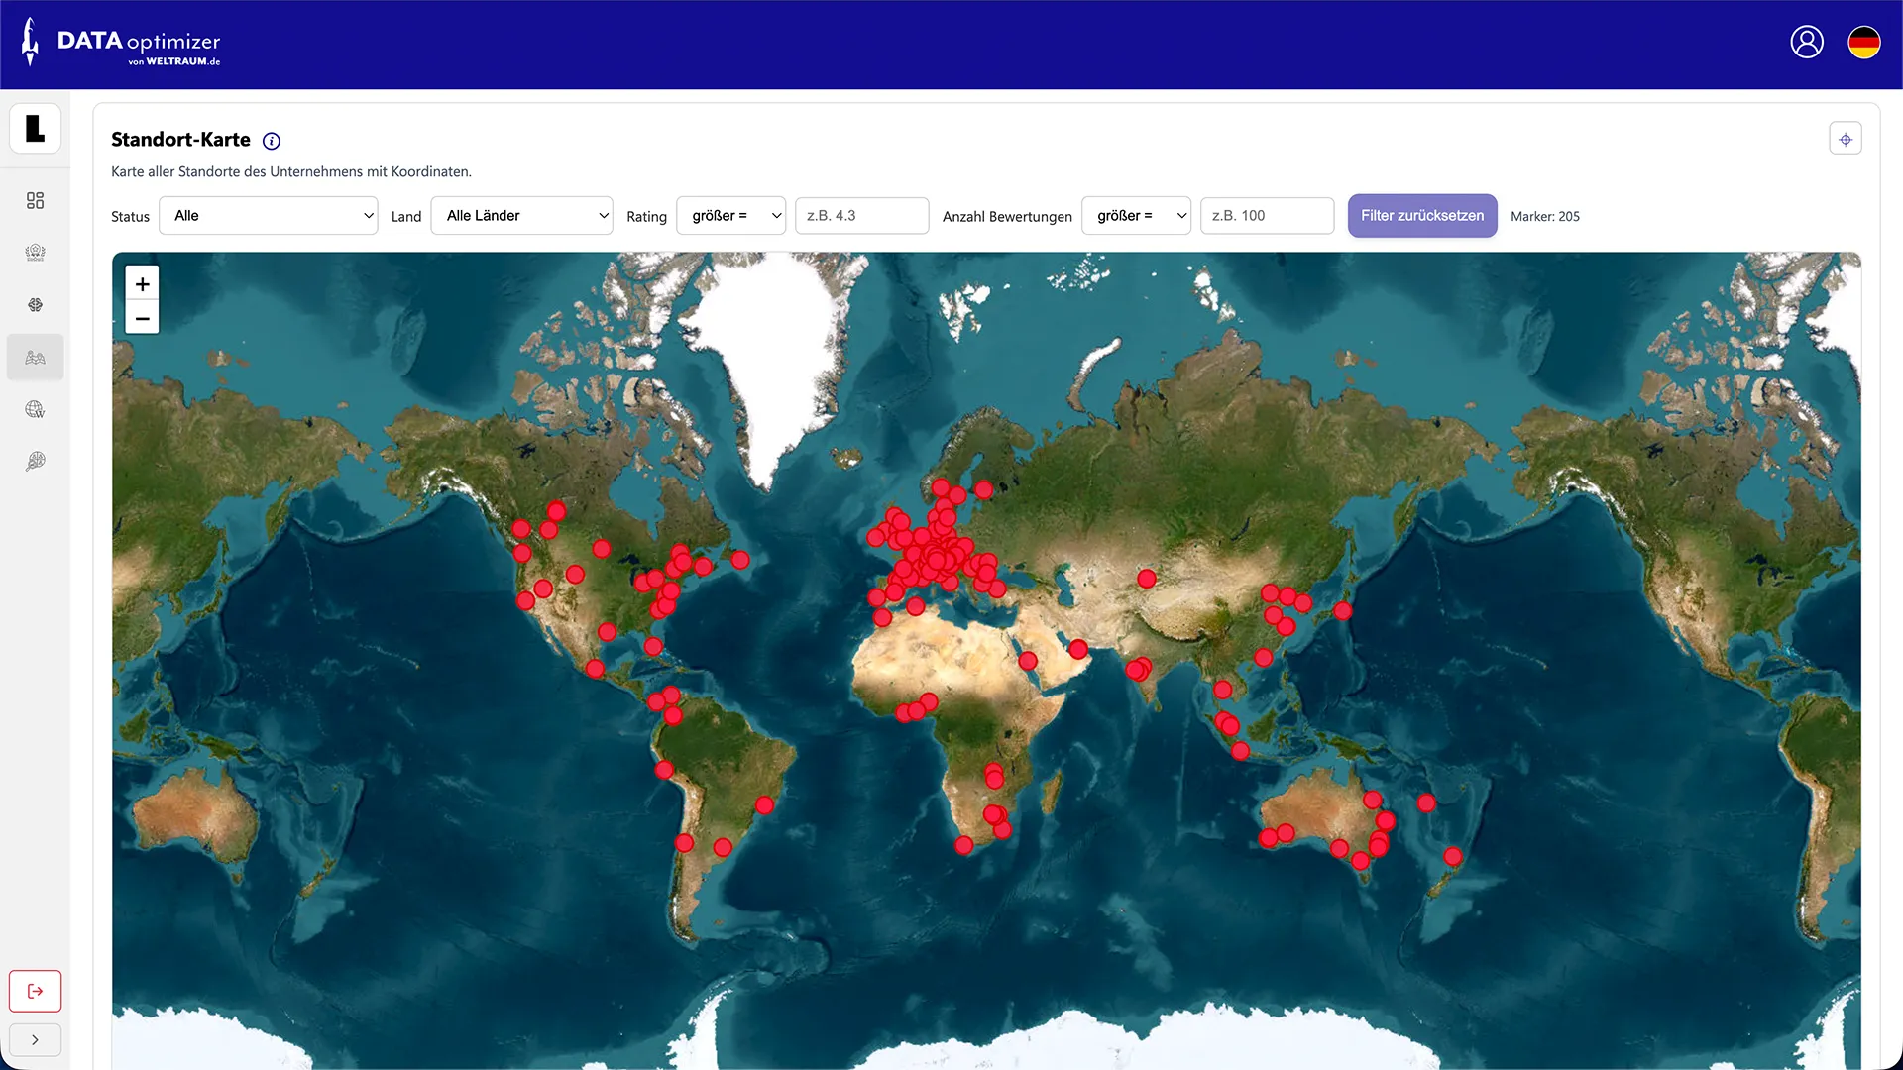Click the Filter zurücksetzen button
This screenshot has height=1070, width=1903.
[x=1422, y=216]
